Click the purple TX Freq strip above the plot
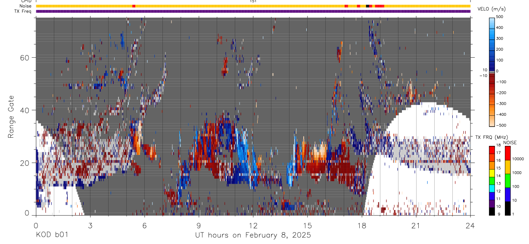The width and height of the screenshot is (529, 244). click(x=253, y=11)
